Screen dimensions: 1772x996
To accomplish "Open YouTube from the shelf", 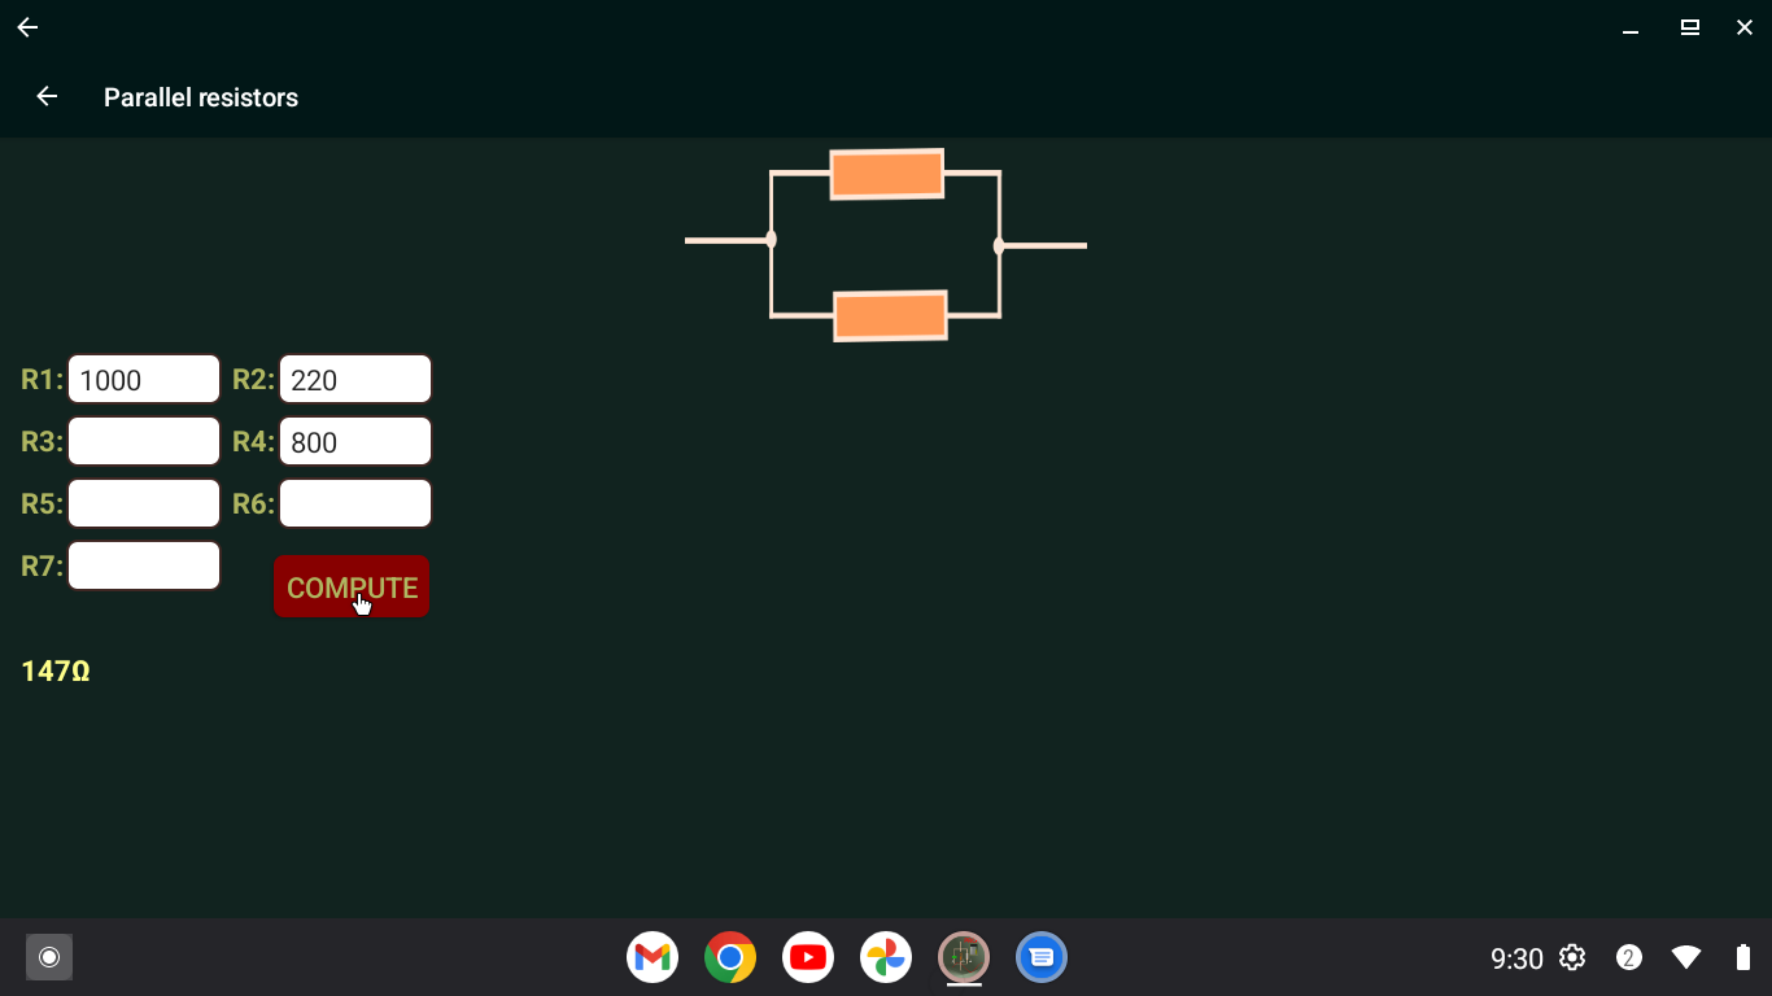I will pos(808,957).
